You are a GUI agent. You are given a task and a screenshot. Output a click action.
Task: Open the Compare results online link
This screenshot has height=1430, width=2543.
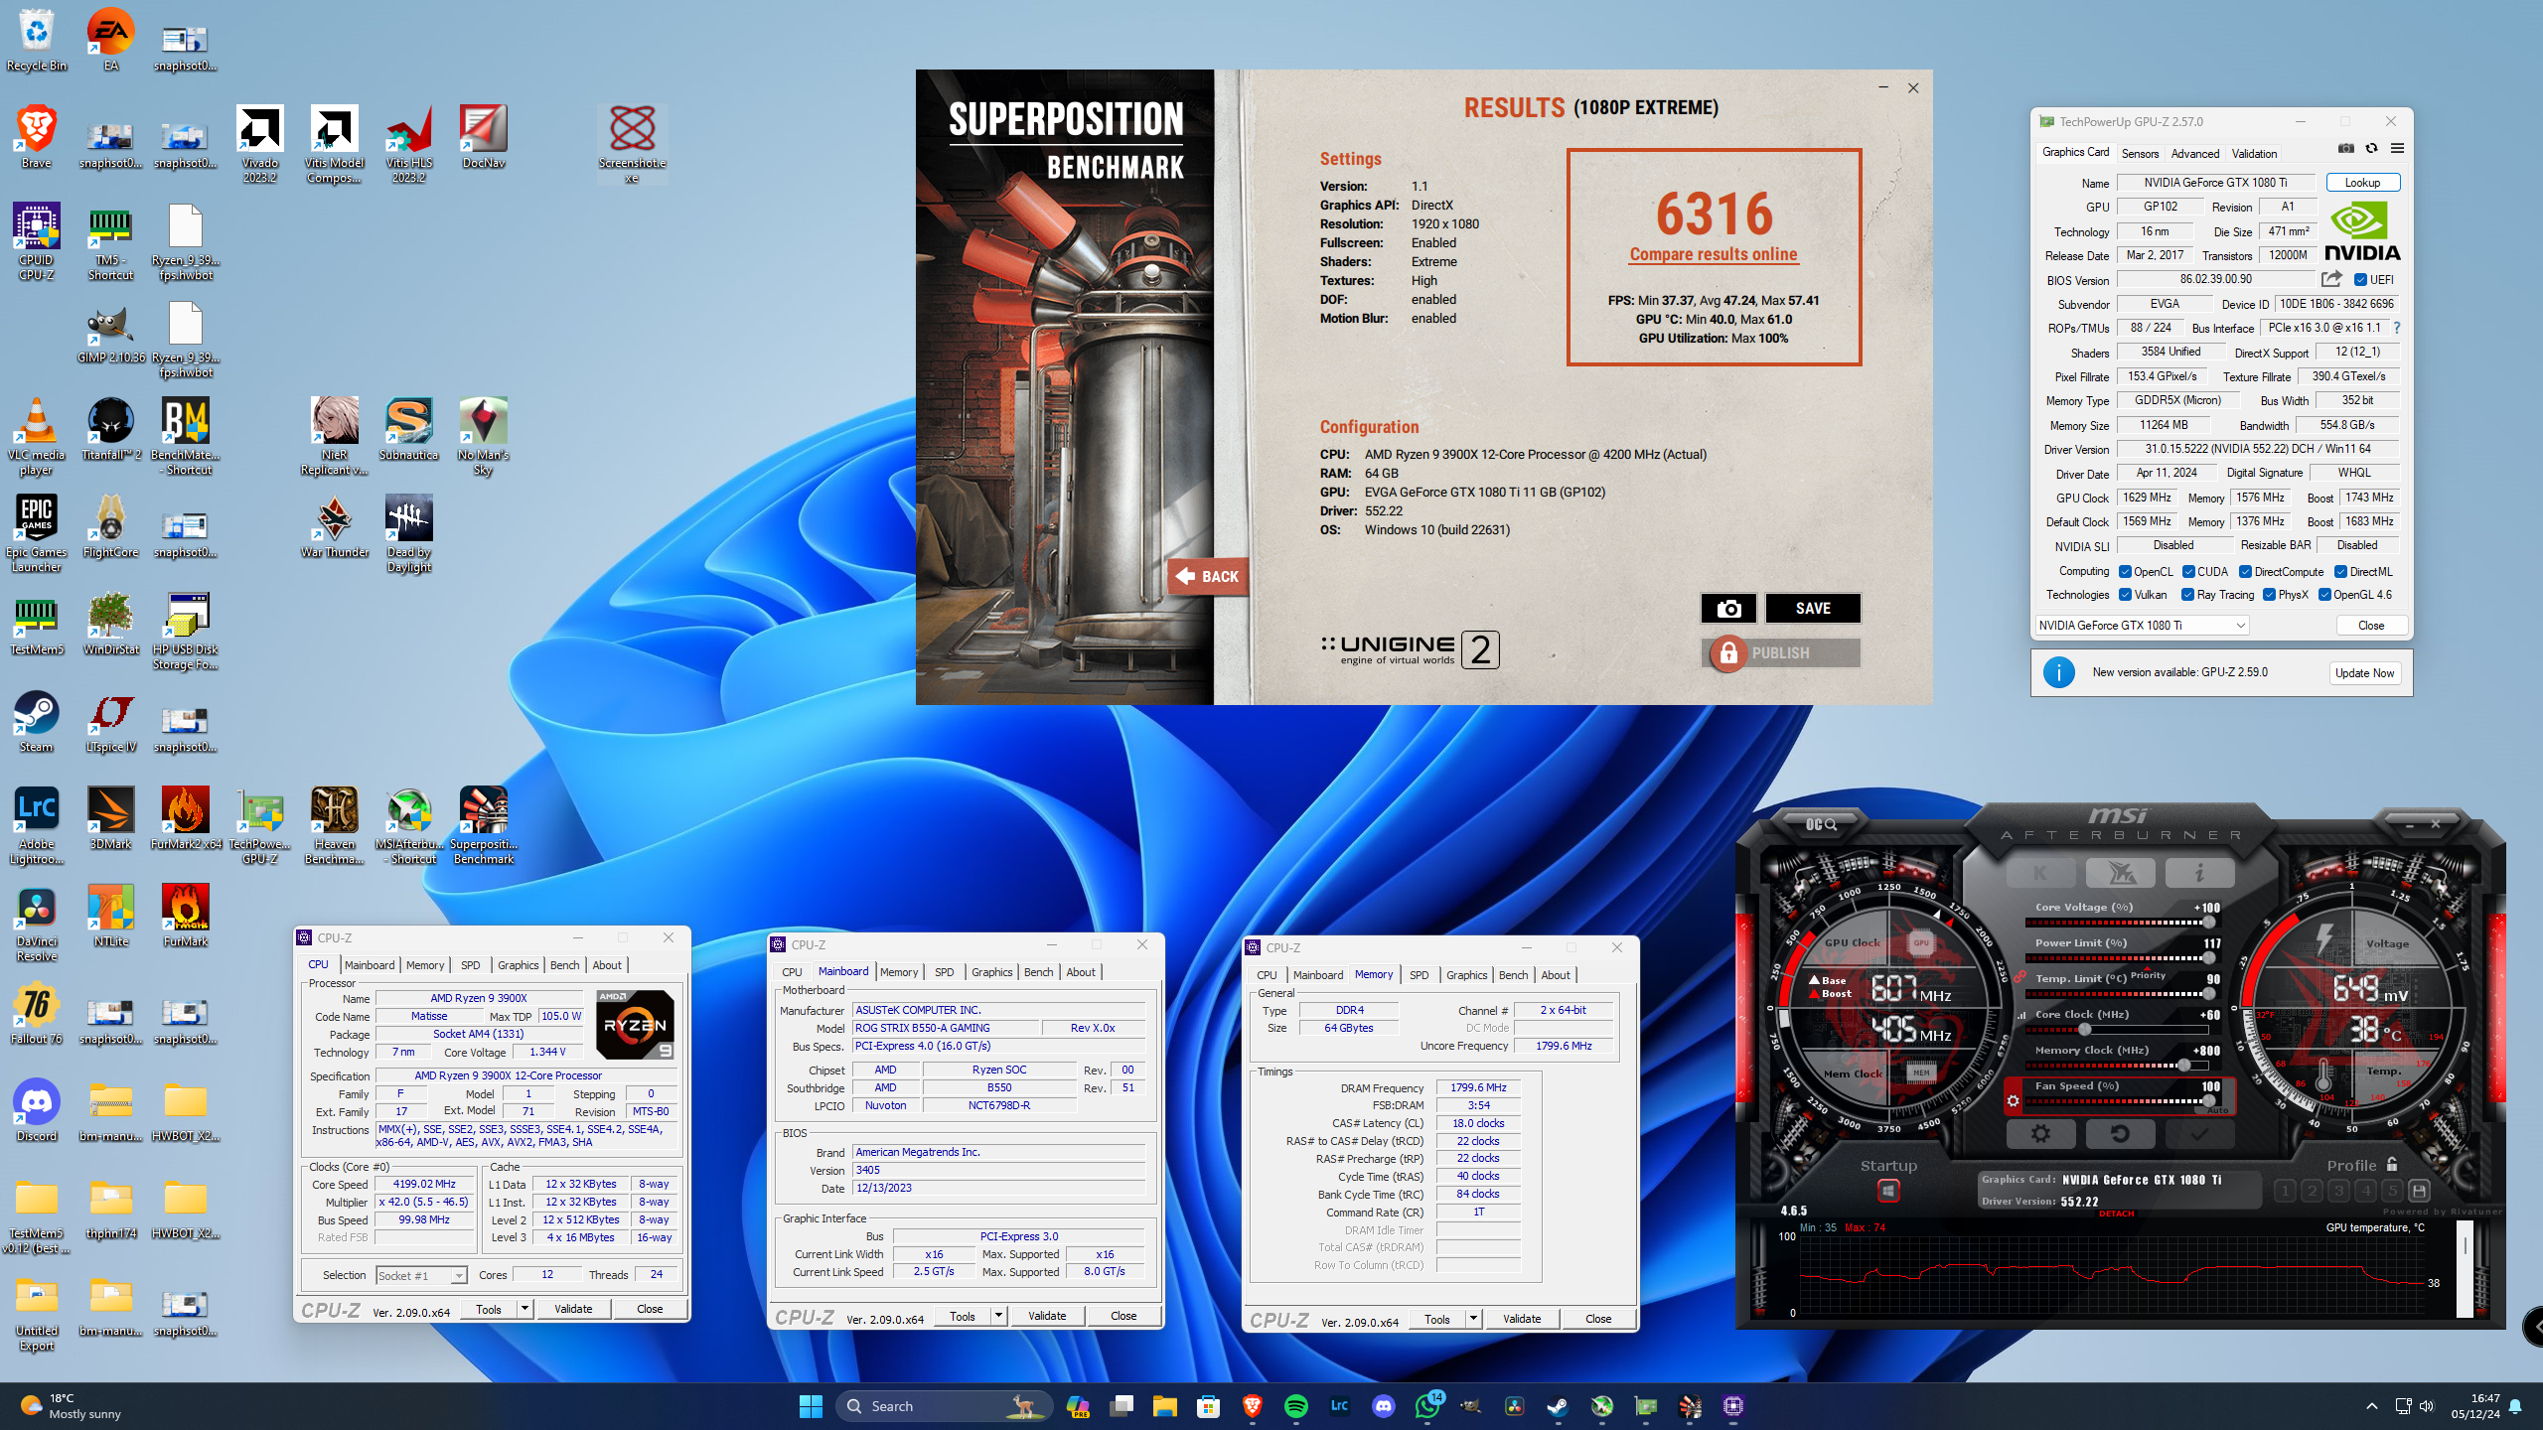(1714, 254)
